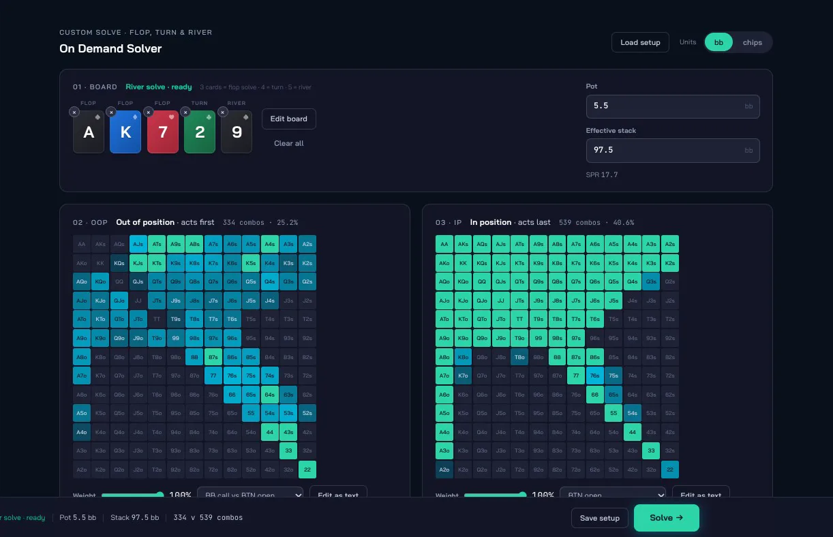Click the Pot 5.5 bb status bar entry
833x537 pixels.
coord(78,518)
